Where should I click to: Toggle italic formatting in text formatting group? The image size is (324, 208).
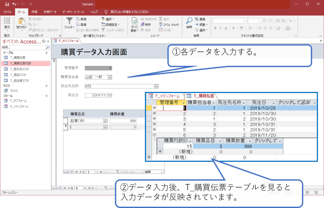[221, 28]
